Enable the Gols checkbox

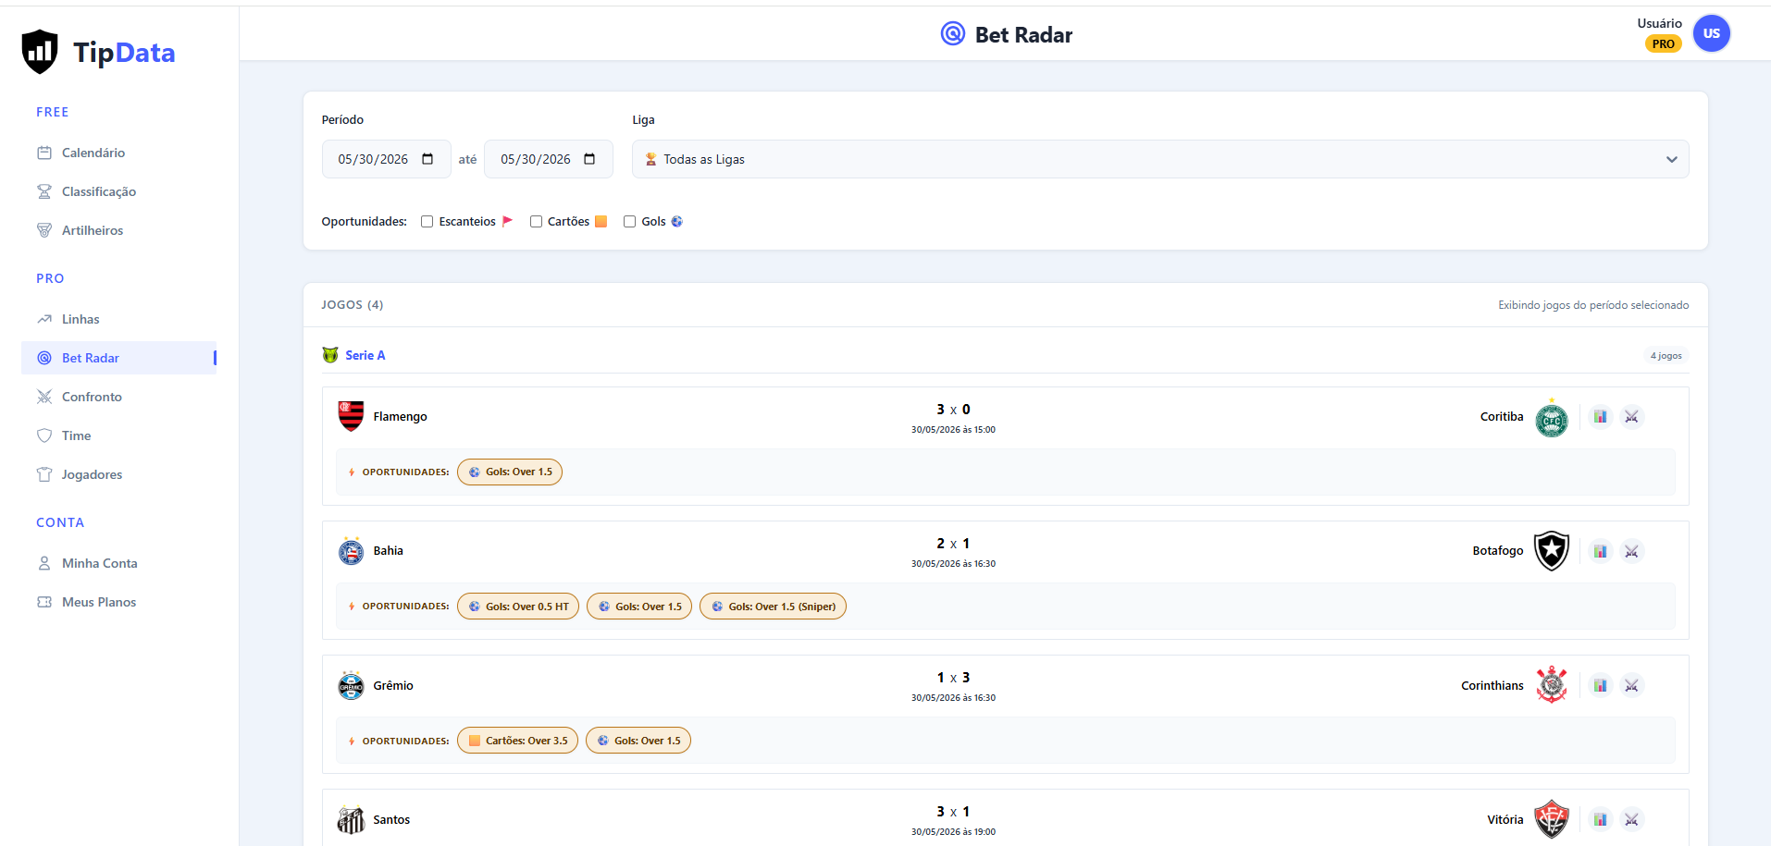pyautogui.click(x=629, y=221)
